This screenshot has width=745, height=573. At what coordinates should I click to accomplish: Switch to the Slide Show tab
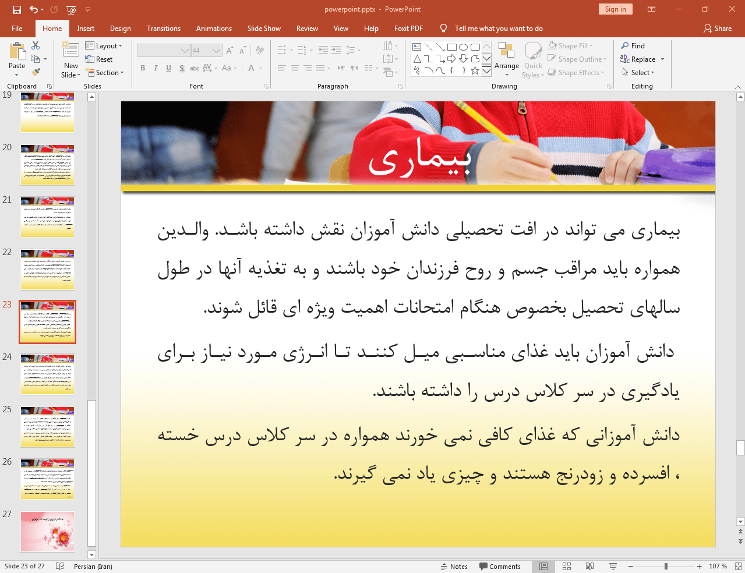(264, 29)
